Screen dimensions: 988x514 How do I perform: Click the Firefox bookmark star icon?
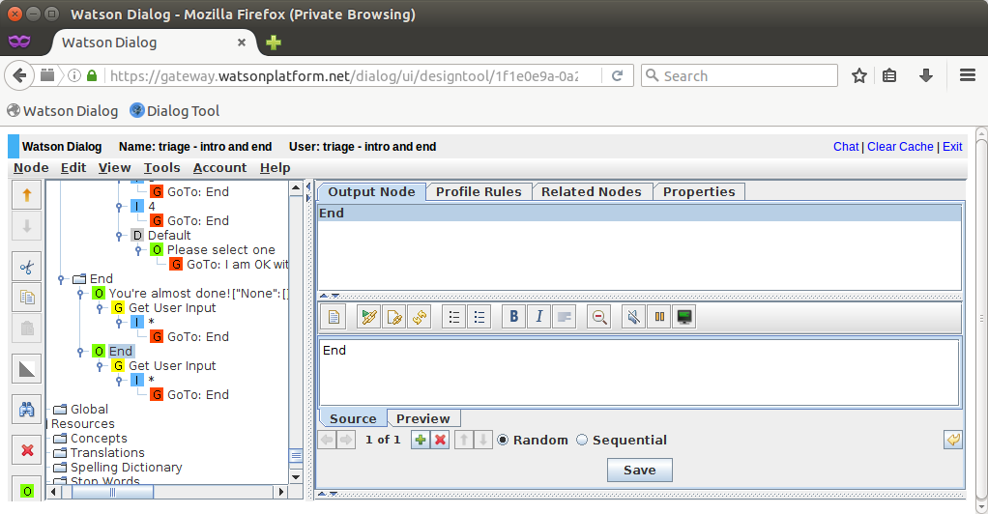coord(858,76)
